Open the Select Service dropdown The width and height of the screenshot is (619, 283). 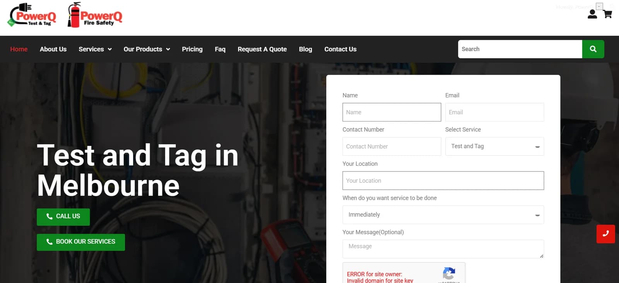coord(494,146)
